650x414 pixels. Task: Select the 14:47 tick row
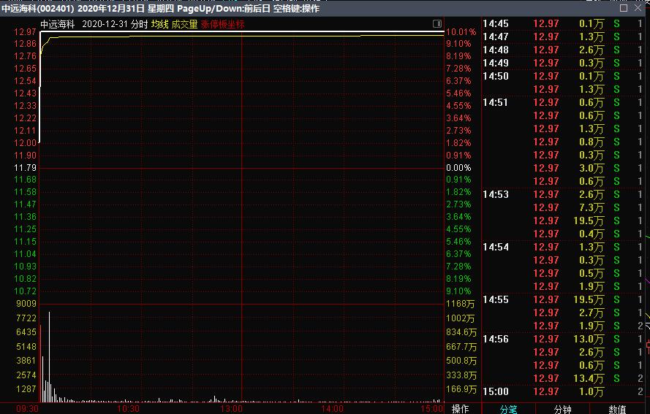click(564, 37)
